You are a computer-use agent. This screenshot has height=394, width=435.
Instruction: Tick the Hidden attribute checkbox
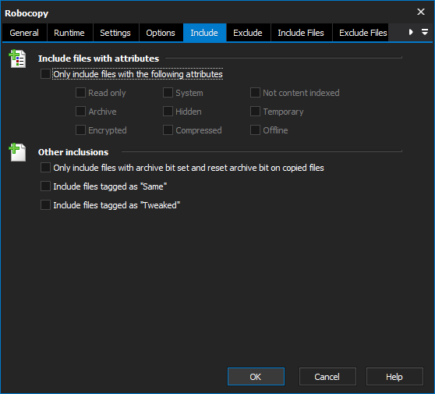pyautogui.click(x=168, y=112)
